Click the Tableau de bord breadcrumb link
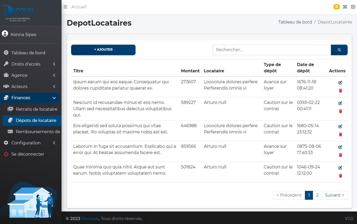The image size is (357, 224). click(x=295, y=22)
